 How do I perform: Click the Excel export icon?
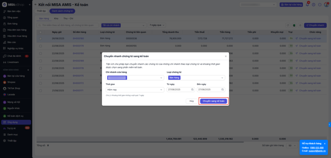[294, 25]
